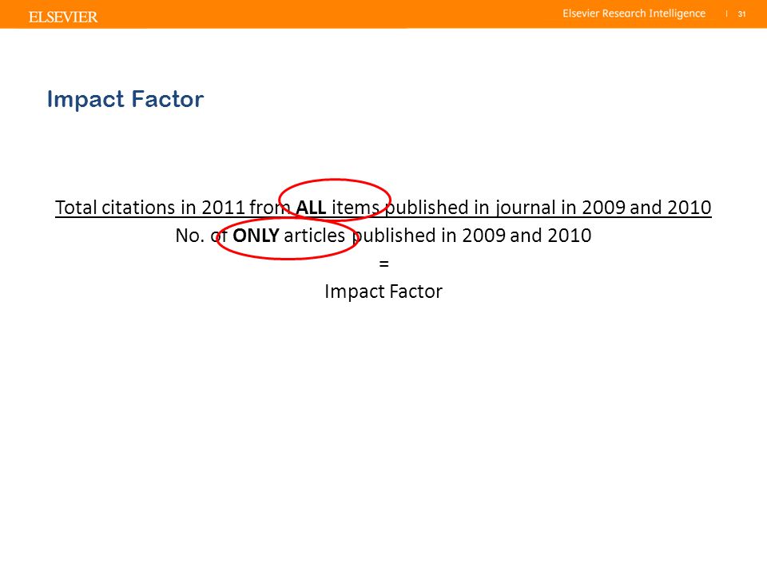This screenshot has width=767, height=575.
Task: Click the black 'Impact Factor' result text
Action: point(383,292)
